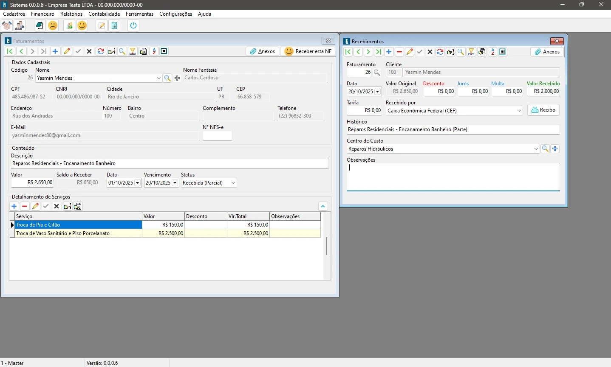Click the Recibo button
611x367 pixels.
point(543,110)
